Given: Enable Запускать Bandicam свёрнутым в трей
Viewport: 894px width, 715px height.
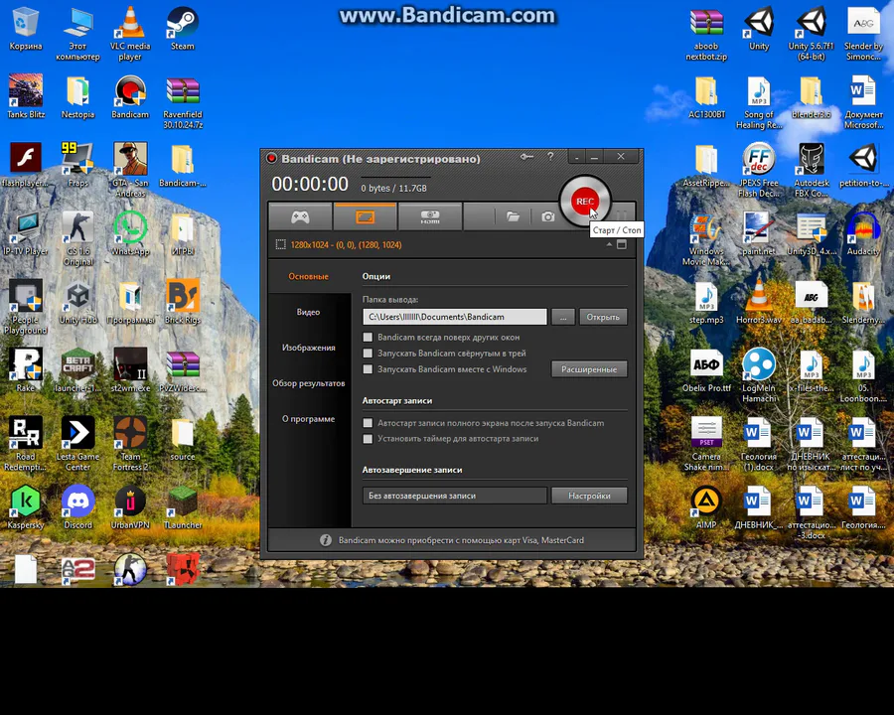Looking at the screenshot, I should click(x=368, y=353).
